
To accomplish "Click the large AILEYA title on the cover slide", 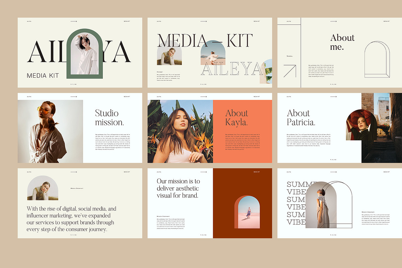I will click(79, 52).
